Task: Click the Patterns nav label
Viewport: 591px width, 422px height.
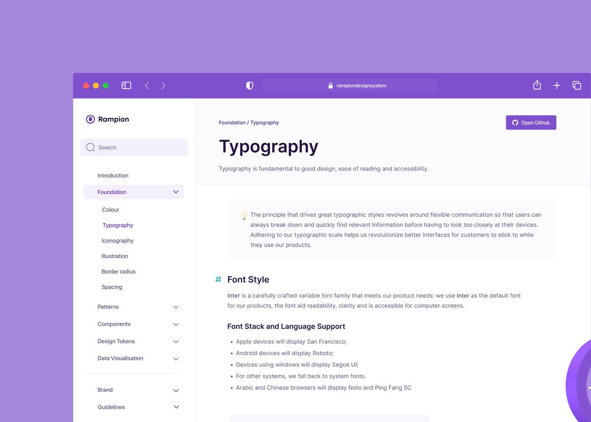Action: pos(108,307)
